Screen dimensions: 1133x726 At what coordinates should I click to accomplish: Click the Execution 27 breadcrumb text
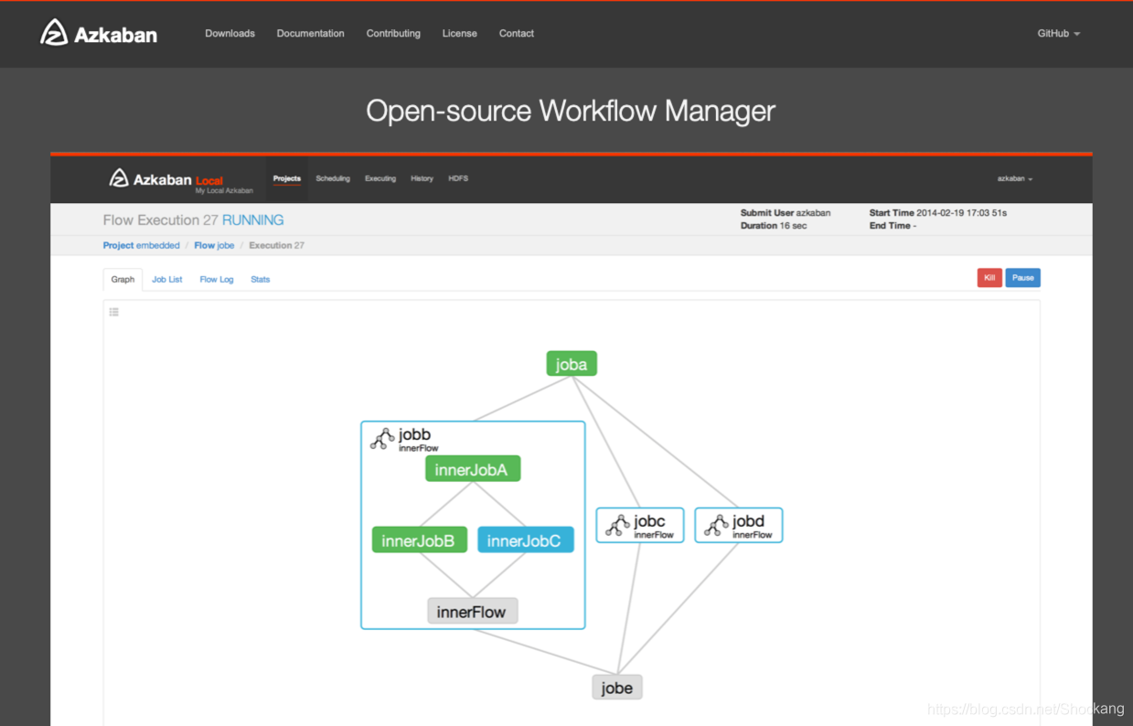(x=277, y=245)
